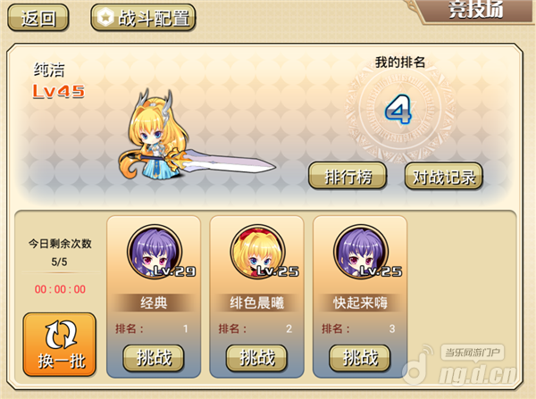The width and height of the screenshot is (536, 399).
Task: Select the Lv.29 purple-haired avatar of 经典
Action: click(x=155, y=252)
